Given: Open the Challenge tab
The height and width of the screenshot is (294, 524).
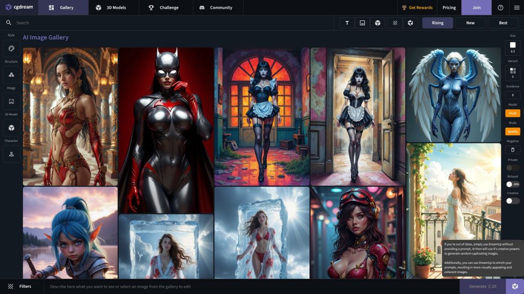Looking at the screenshot, I should pos(164,8).
